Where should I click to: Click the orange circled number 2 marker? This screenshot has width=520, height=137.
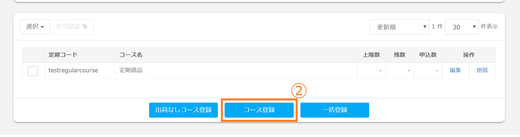(x=299, y=91)
